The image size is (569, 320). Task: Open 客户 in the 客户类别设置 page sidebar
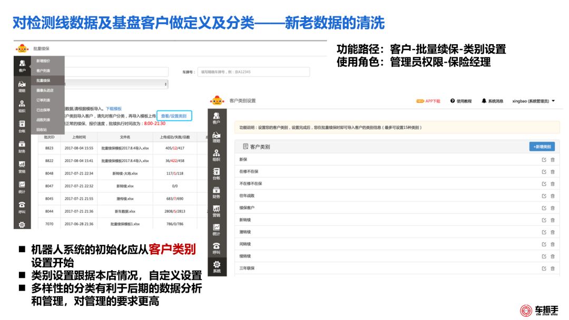pos(217,118)
